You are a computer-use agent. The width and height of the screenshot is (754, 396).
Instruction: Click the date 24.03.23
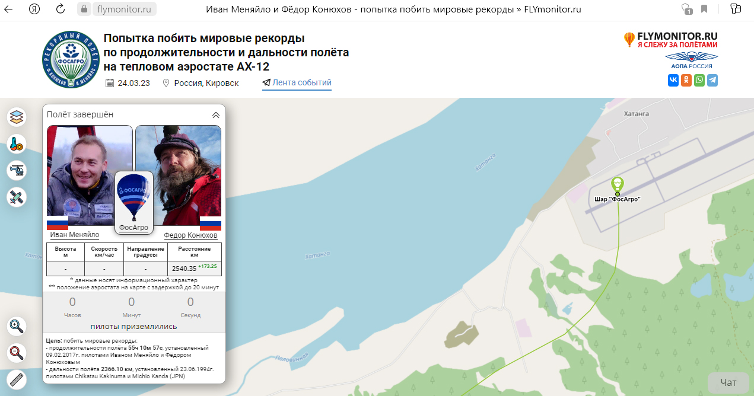[133, 83]
